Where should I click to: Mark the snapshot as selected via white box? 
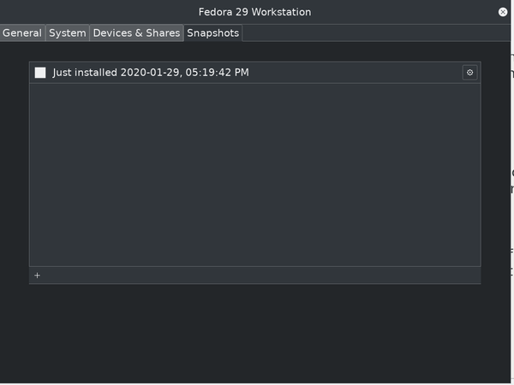[x=40, y=73]
